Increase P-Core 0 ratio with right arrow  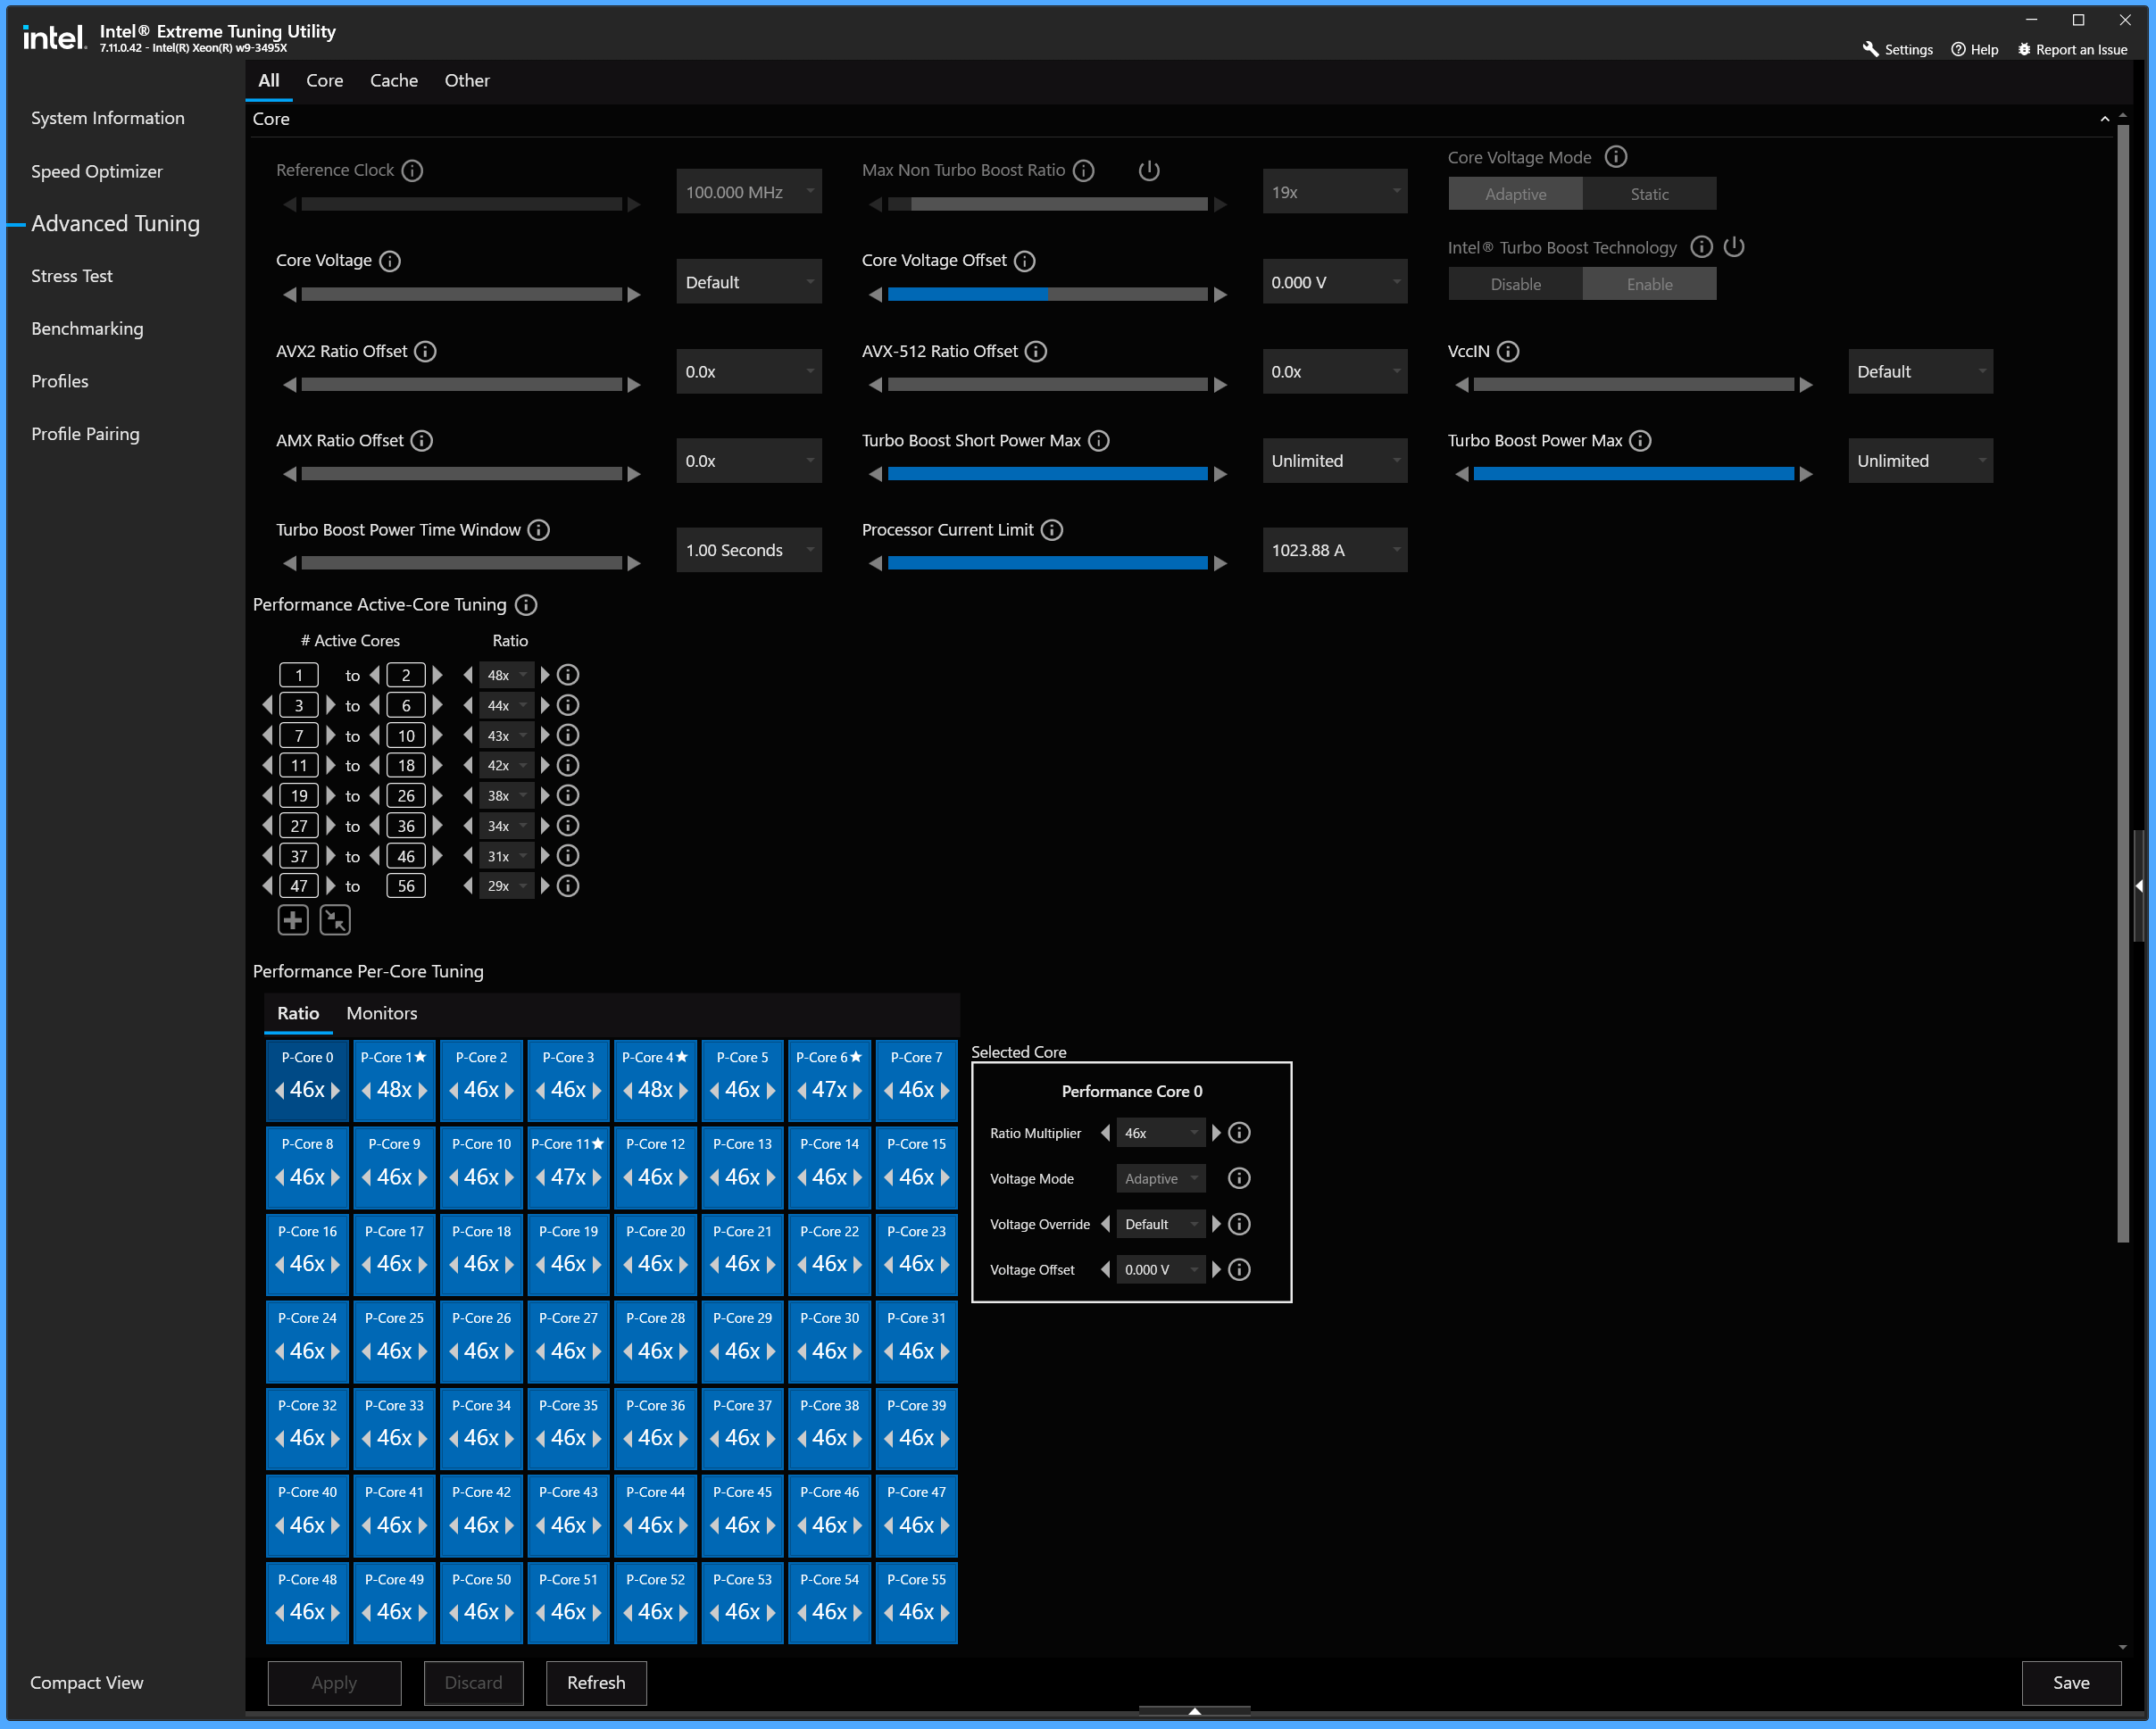point(336,1091)
